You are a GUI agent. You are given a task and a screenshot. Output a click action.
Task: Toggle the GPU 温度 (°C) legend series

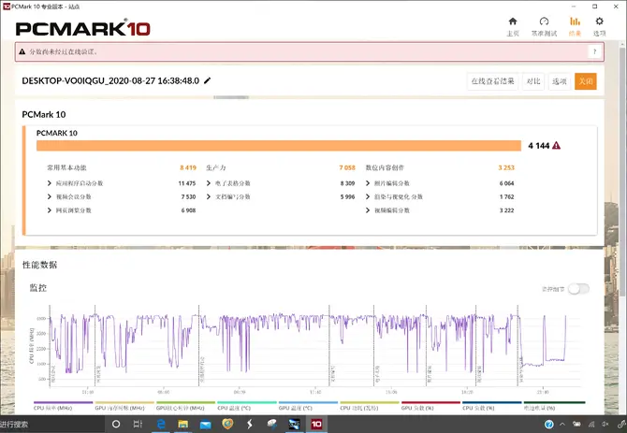pos(308,406)
